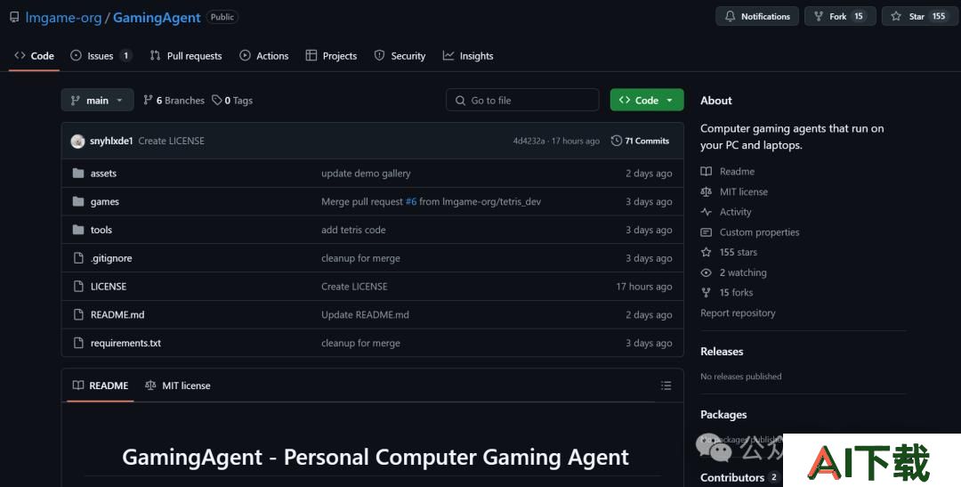Image resolution: width=961 pixels, height=487 pixels.
Task: Select the README tab in file viewer
Action: [x=101, y=386]
